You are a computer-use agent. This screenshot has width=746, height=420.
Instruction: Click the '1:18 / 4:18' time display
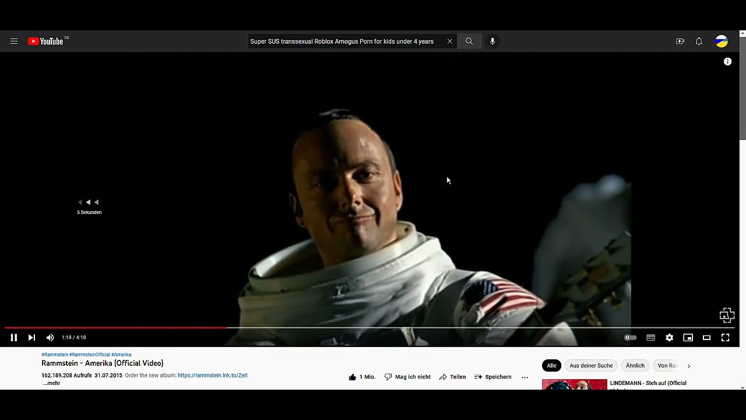pyautogui.click(x=74, y=337)
